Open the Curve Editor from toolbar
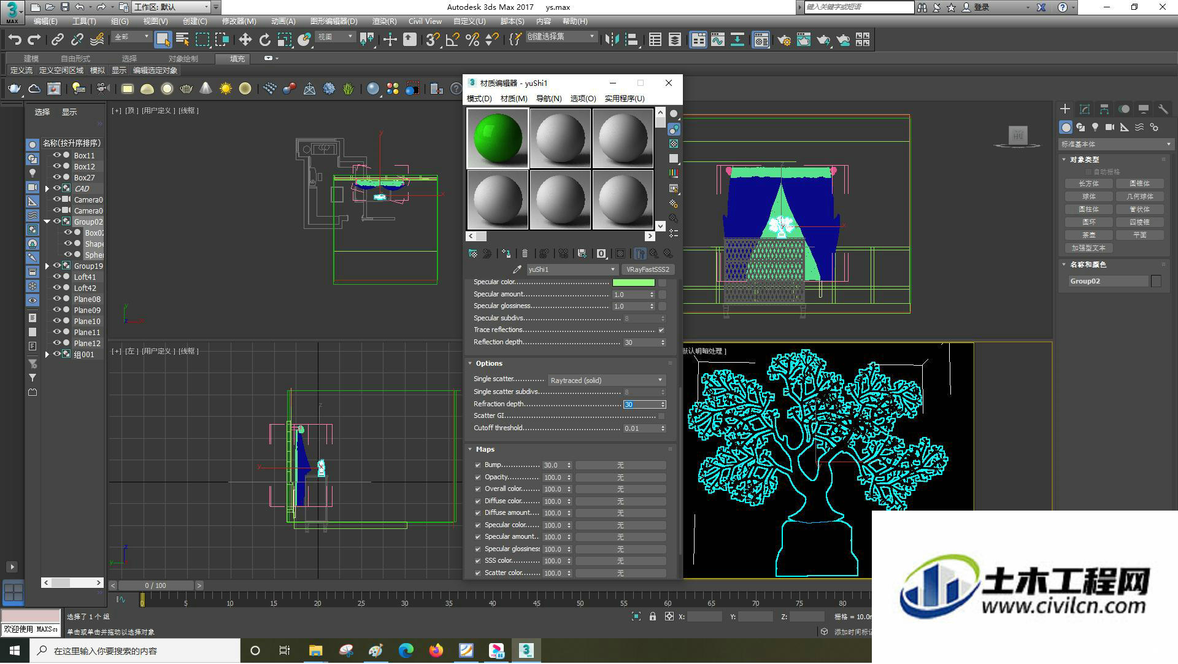 717,40
